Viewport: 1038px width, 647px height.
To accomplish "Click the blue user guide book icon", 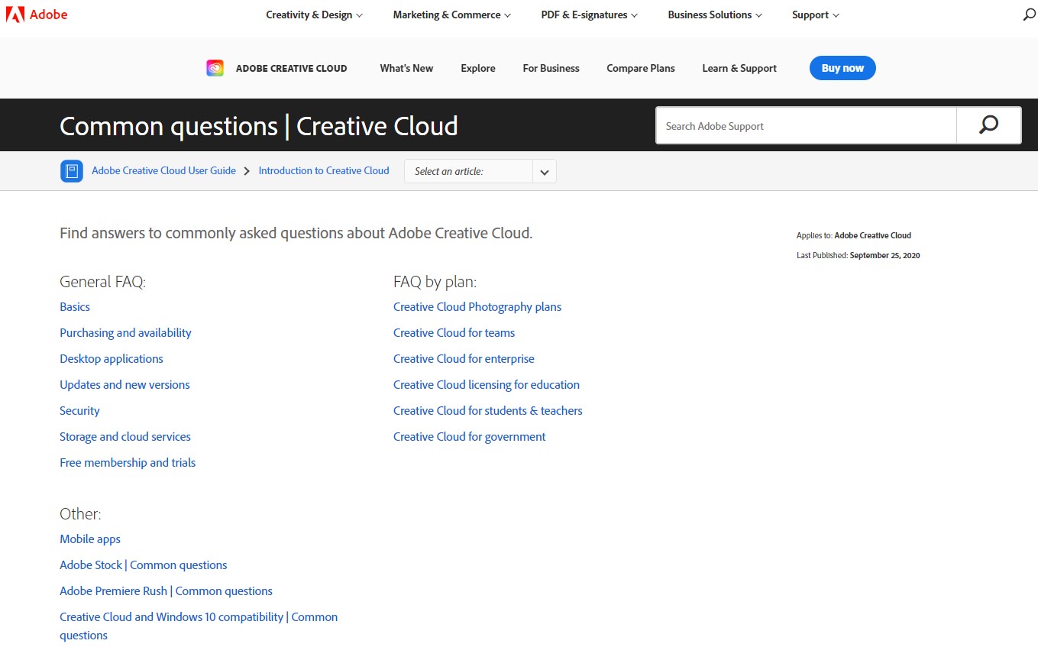I will tap(71, 170).
